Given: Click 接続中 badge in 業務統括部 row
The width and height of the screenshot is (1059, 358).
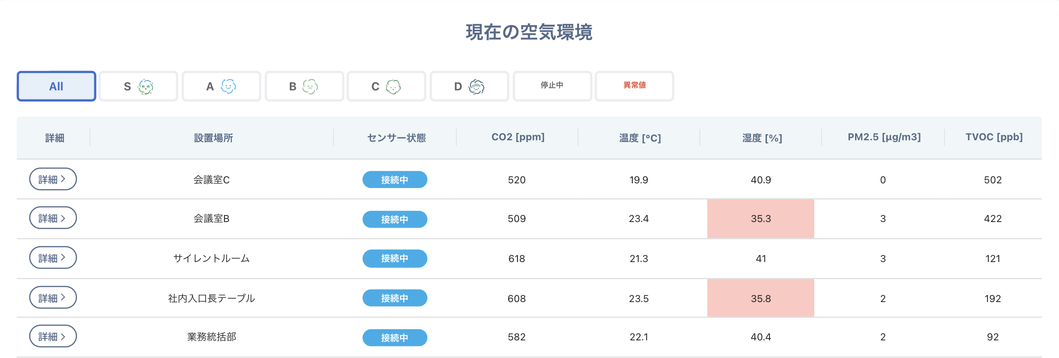Looking at the screenshot, I should click(x=394, y=338).
